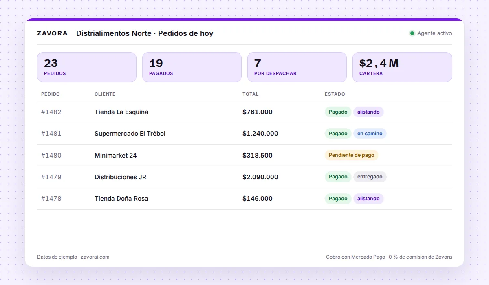The image size is (489, 285).
Task: Open order #1480
Action: [51, 156]
